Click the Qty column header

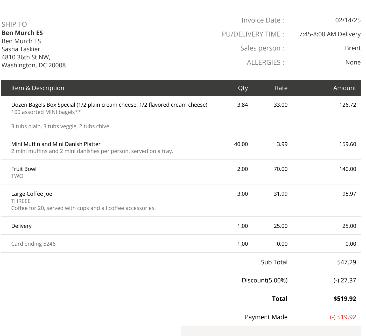[243, 88]
